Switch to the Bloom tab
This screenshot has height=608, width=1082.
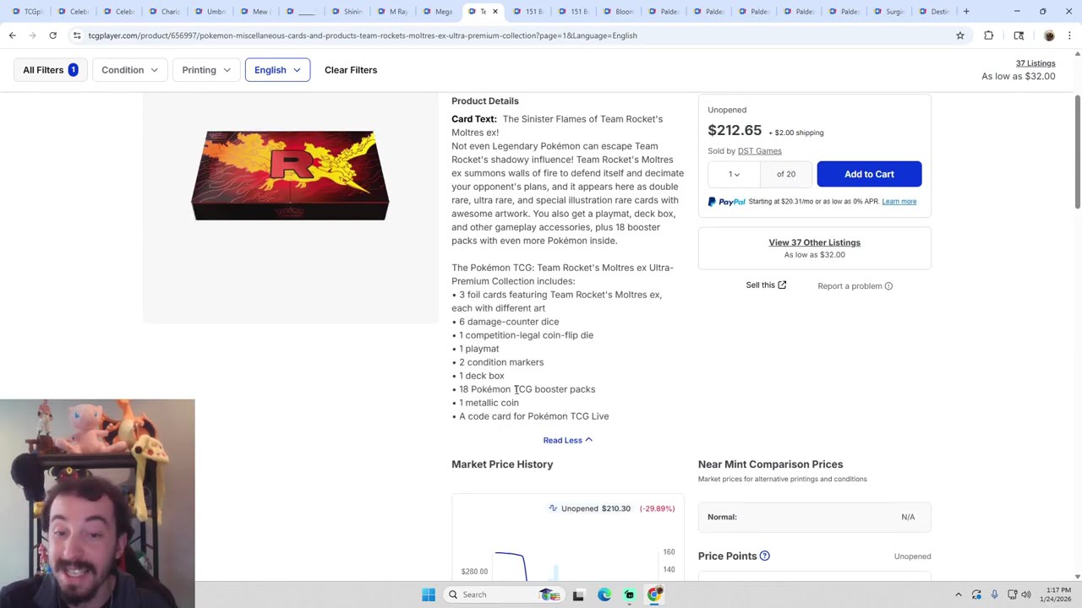tap(618, 12)
